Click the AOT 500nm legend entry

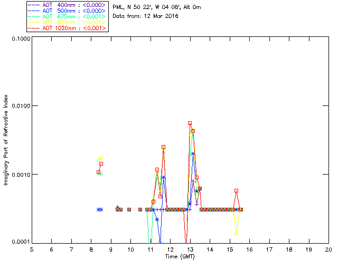click(x=67, y=11)
